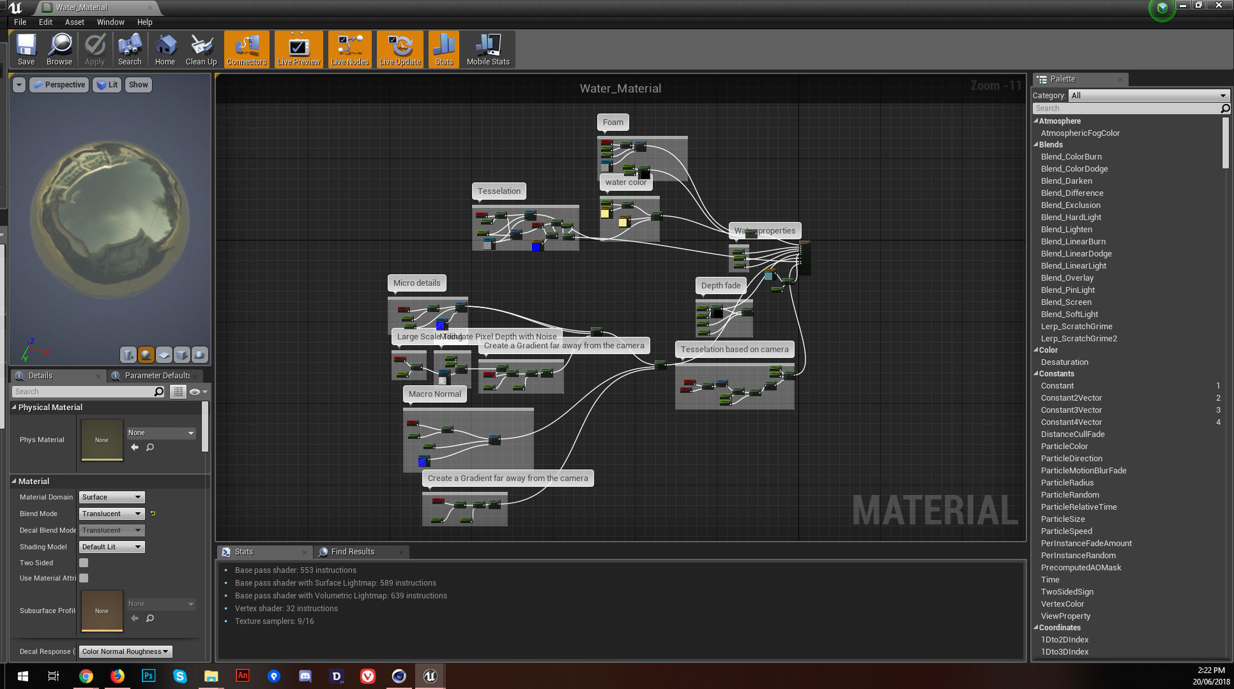Open the Shading Model dropdown

coord(112,547)
